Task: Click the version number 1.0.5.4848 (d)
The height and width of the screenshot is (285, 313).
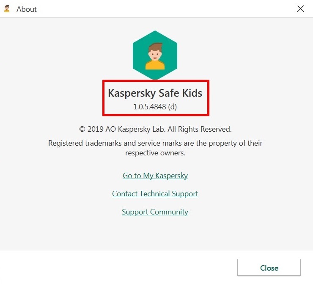Action: pyautogui.click(x=155, y=107)
